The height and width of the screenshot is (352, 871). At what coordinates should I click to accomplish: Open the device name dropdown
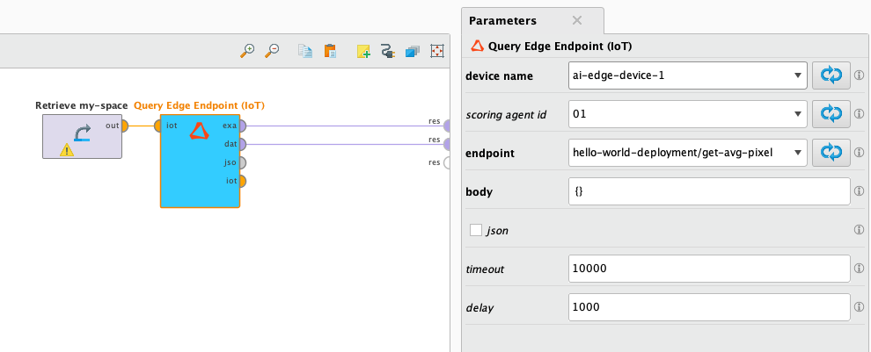click(795, 75)
